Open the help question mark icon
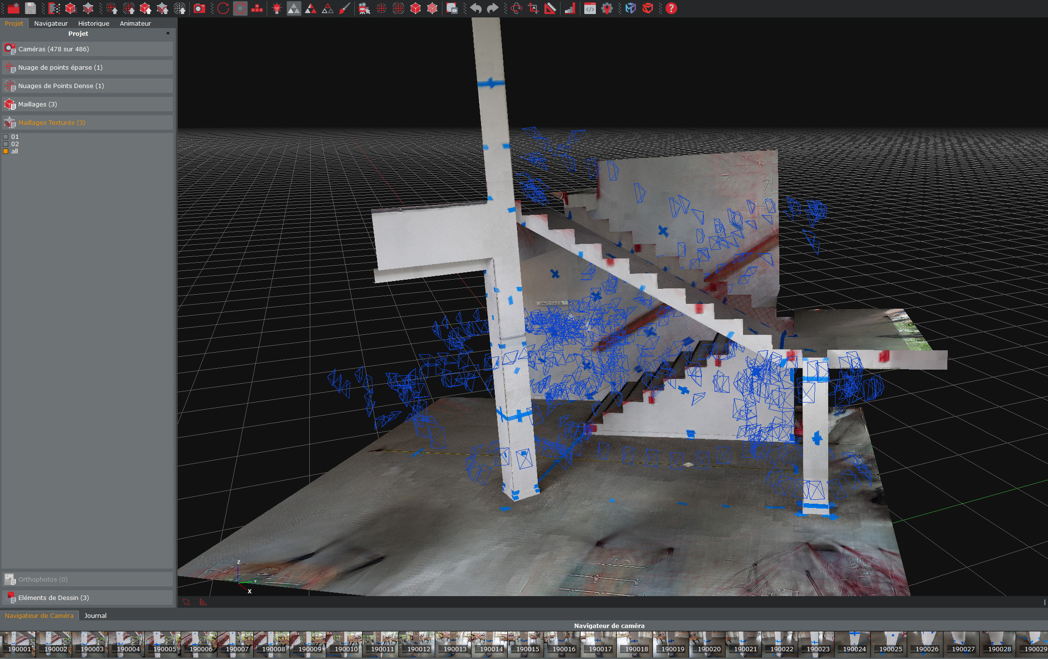This screenshot has width=1048, height=659. pos(671,8)
